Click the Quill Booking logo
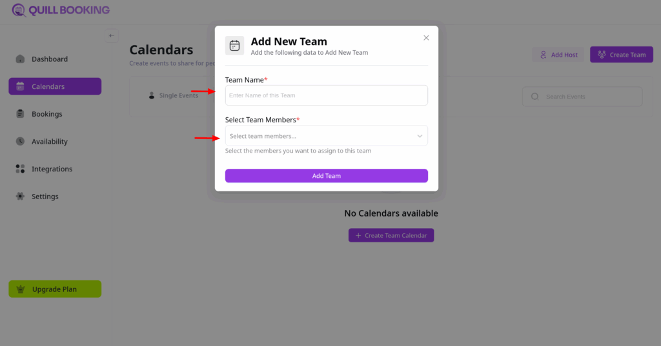This screenshot has width=661, height=346. [61, 10]
